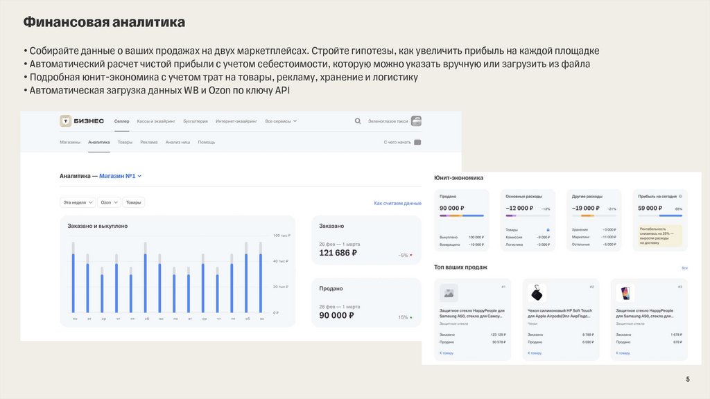Follow the «Как считаем данные» link
Screen dimensions: 710x399
(x=397, y=203)
